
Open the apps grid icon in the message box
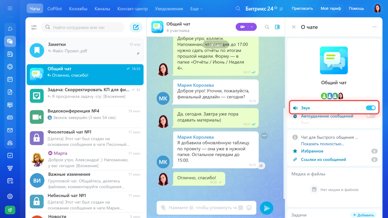click(241, 208)
